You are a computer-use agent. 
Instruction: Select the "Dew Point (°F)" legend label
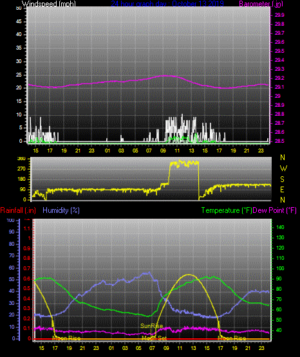coord(275,210)
